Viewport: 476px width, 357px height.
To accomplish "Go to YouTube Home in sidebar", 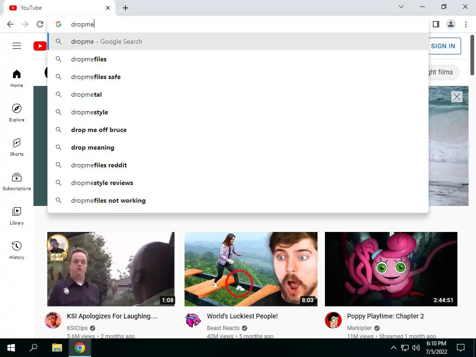I will click(17, 78).
